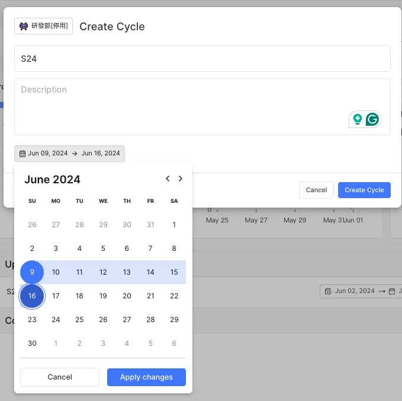
Task: Pick June 22 in the calendar
Action: 174,296
